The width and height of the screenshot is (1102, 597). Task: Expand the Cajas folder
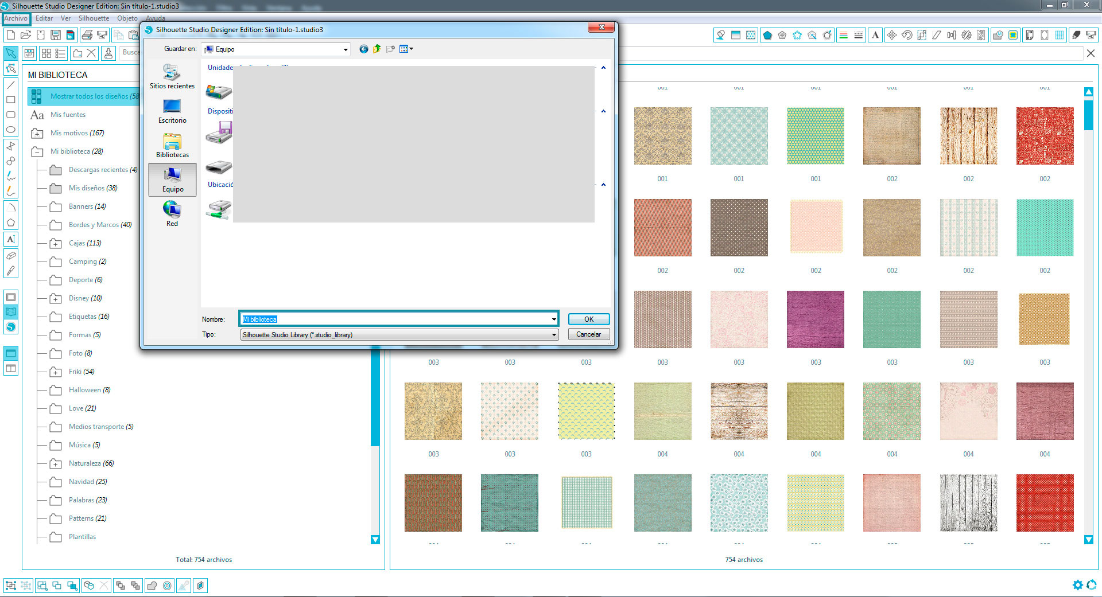click(56, 243)
